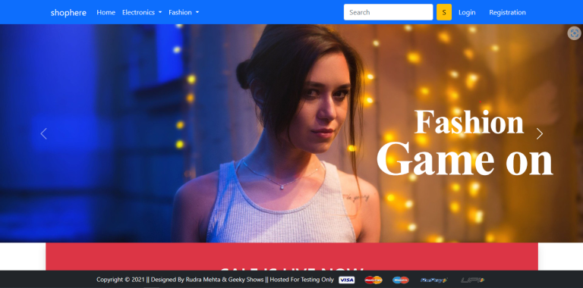This screenshot has height=288, width=583.
Task: Open the Login page link
Action: (x=467, y=12)
